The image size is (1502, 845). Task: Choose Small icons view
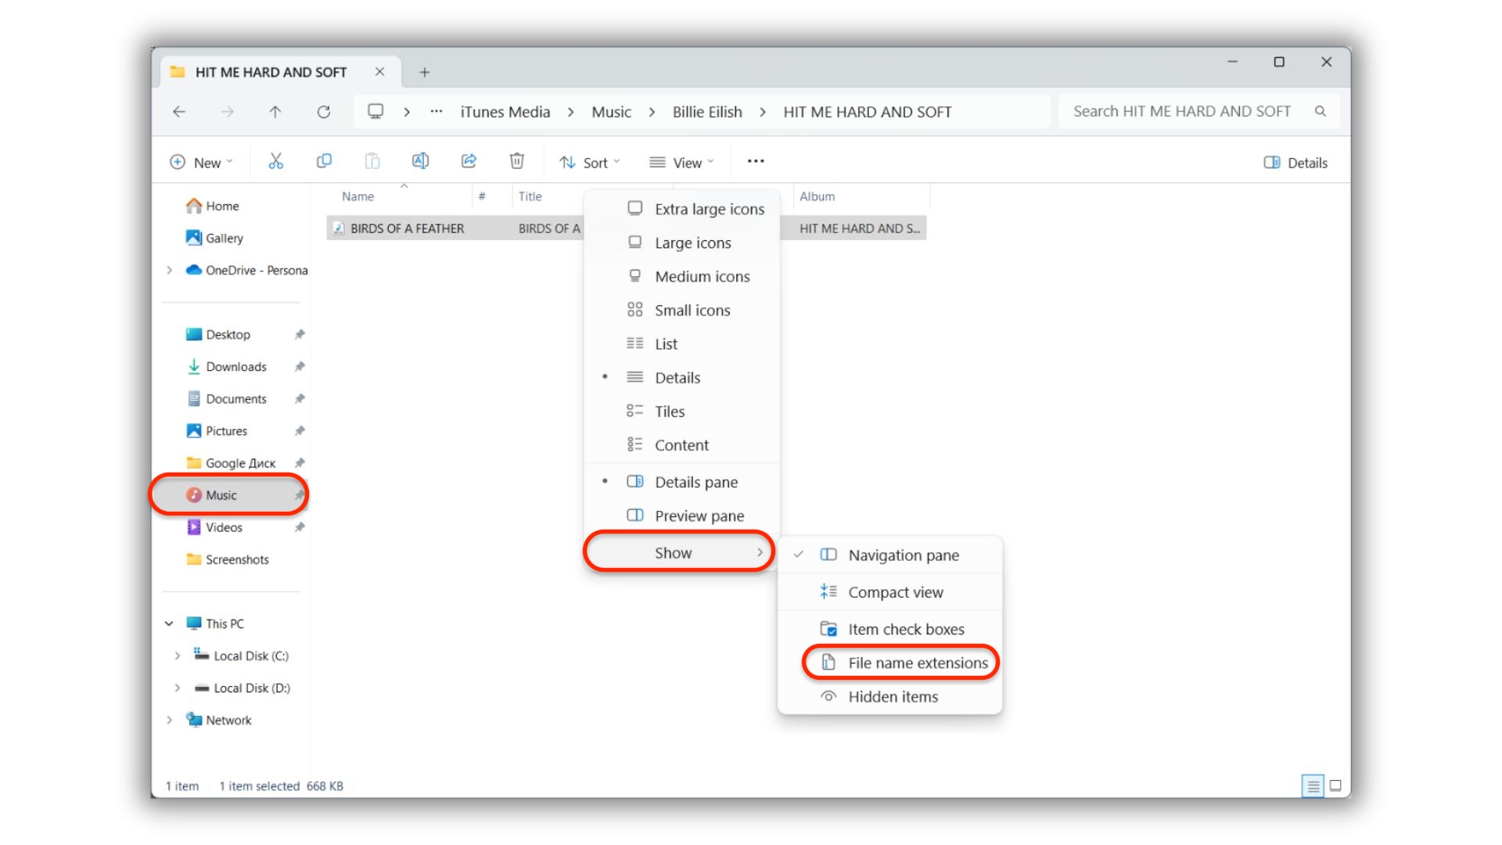click(681, 310)
